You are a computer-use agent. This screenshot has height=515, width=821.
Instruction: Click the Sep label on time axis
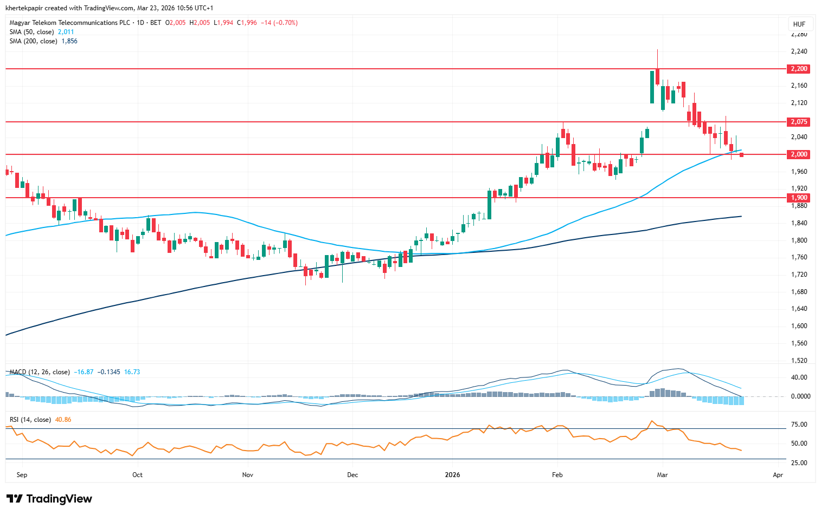[22, 475]
